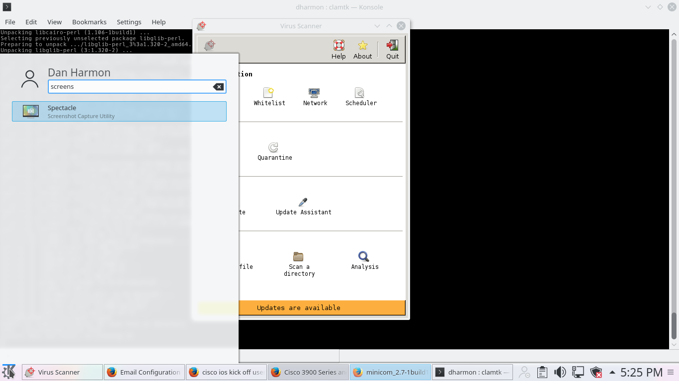Open Help in Virus Scanner toolbar
This screenshot has height=381, width=679.
(x=339, y=50)
